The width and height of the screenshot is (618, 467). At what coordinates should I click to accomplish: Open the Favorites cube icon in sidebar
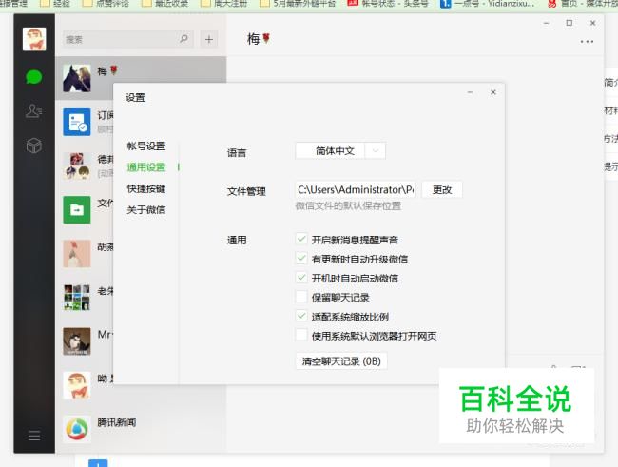click(x=34, y=146)
